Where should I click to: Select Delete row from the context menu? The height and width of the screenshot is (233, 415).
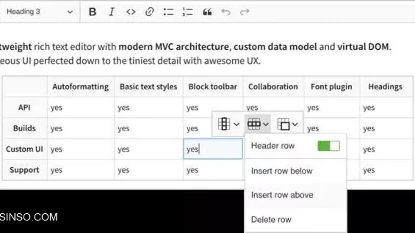click(x=271, y=219)
